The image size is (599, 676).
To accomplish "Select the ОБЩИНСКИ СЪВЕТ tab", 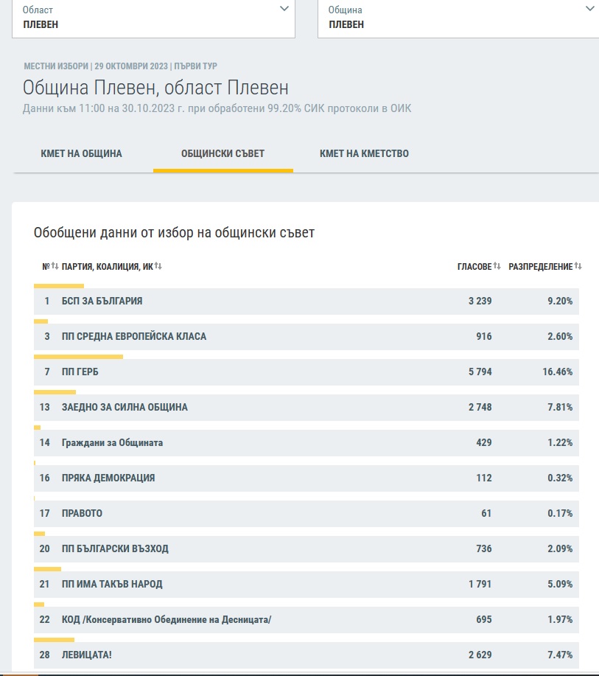I will point(223,154).
